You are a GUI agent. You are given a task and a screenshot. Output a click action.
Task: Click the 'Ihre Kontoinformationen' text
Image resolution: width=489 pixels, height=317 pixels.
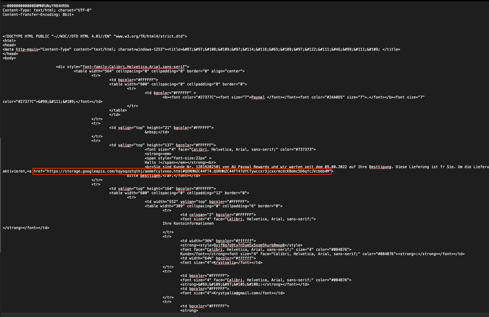(188, 224)
